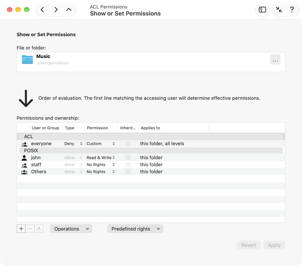The image size is (302, 266).
Task: Click 'this folder' in john row
Action: (x=151, y=158)
